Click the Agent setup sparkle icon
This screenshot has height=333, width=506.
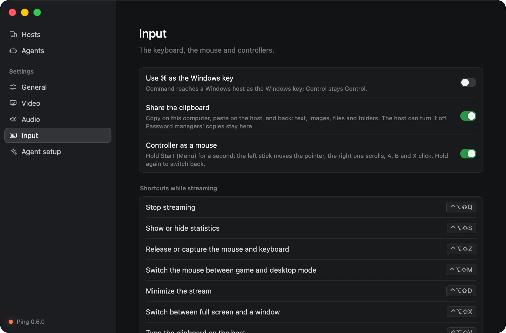coord(13,151)
